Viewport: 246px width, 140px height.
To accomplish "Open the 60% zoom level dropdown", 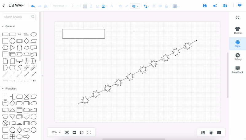I will (56, 132).
